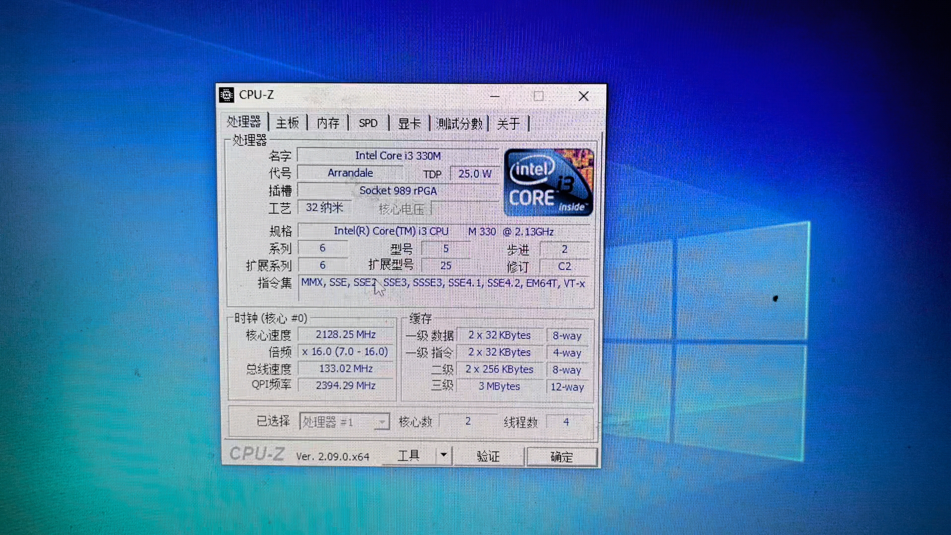Click the bus speed 133.02 MHz value

(346, 369)
